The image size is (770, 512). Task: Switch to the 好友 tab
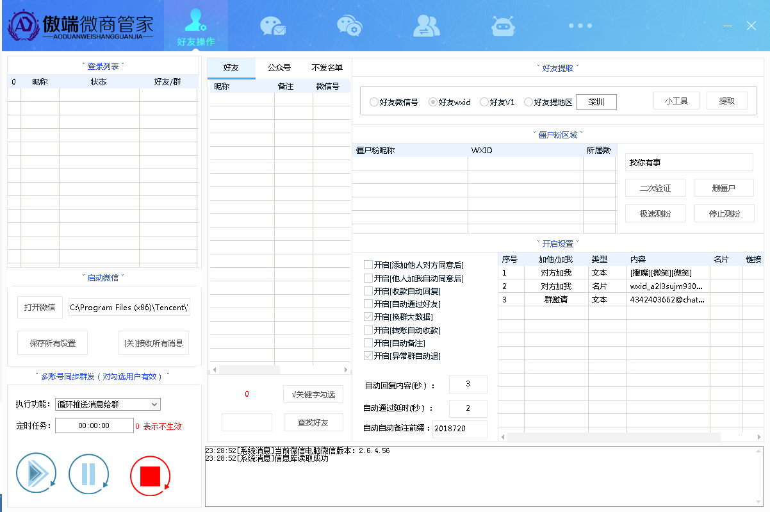pyautogui.click(x=231, y=68)
